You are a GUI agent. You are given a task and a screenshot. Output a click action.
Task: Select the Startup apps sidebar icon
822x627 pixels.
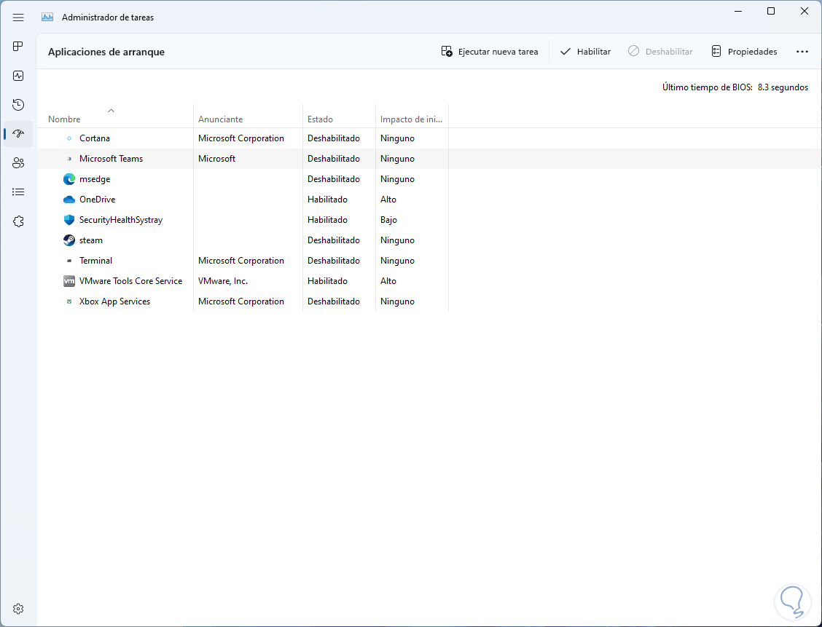(18, 134)
